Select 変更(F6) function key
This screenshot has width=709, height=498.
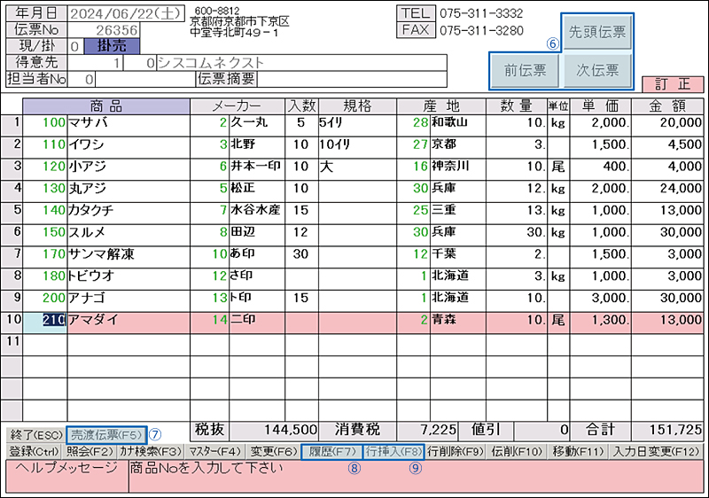272,451
